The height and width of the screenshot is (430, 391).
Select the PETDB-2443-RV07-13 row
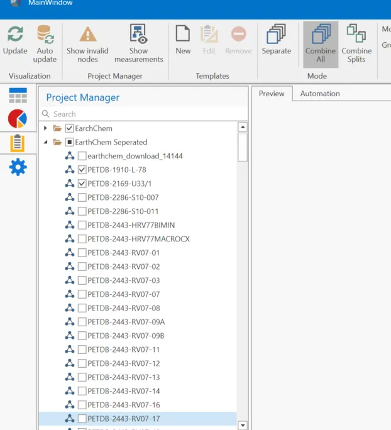(x=138, y=377)
